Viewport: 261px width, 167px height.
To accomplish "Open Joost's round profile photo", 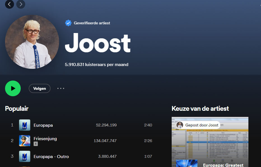I will (32, 42).
